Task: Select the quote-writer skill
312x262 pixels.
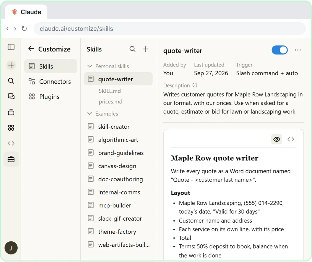Action: pyautogui.click(x=118, y=79)
